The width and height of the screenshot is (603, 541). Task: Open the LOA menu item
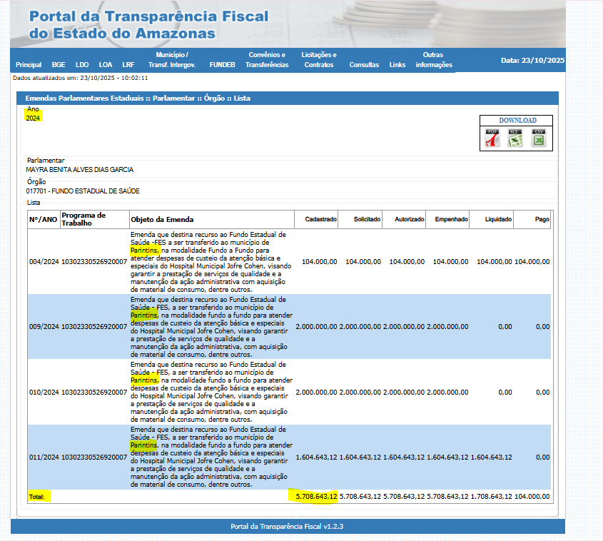pos(106,64)
